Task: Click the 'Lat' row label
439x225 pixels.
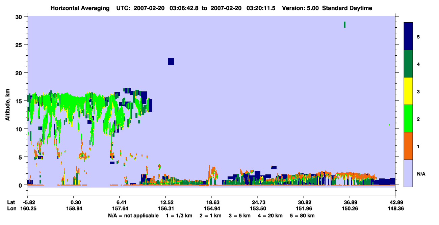Action: [x=11, y=202]
